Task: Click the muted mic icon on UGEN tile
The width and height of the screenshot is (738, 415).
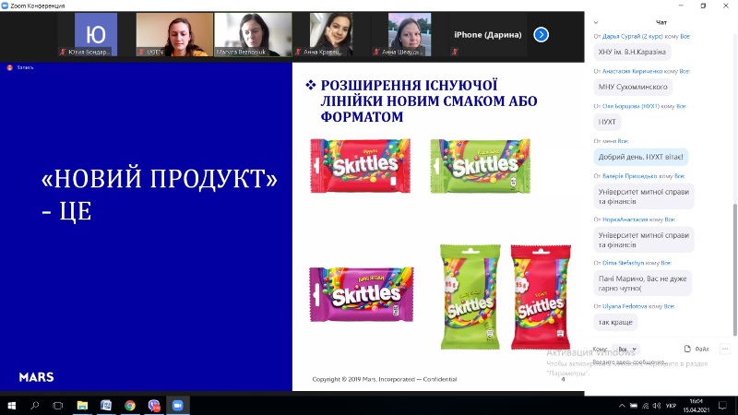Action: (141, 52)
